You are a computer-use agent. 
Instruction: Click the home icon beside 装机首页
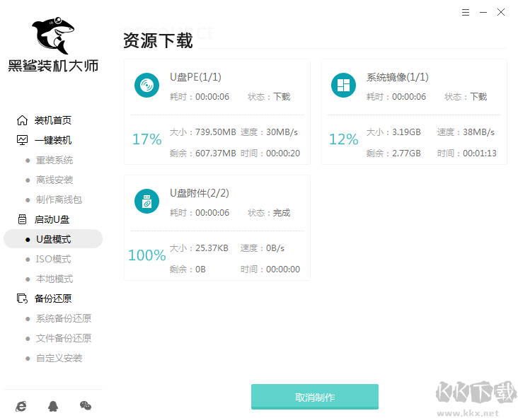[22, 120]
